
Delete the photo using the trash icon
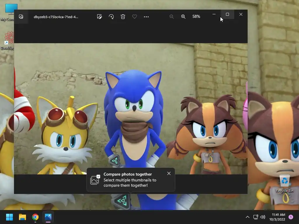123,17
